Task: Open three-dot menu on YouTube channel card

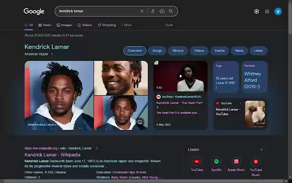Action: click(x=240, y=103)
